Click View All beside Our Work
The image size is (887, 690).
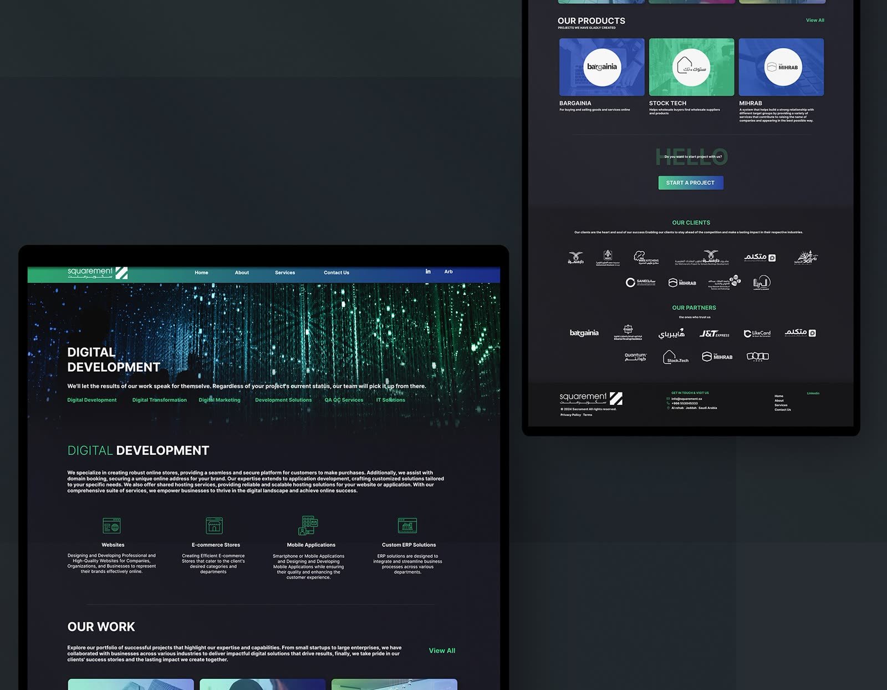pos(442,651)
